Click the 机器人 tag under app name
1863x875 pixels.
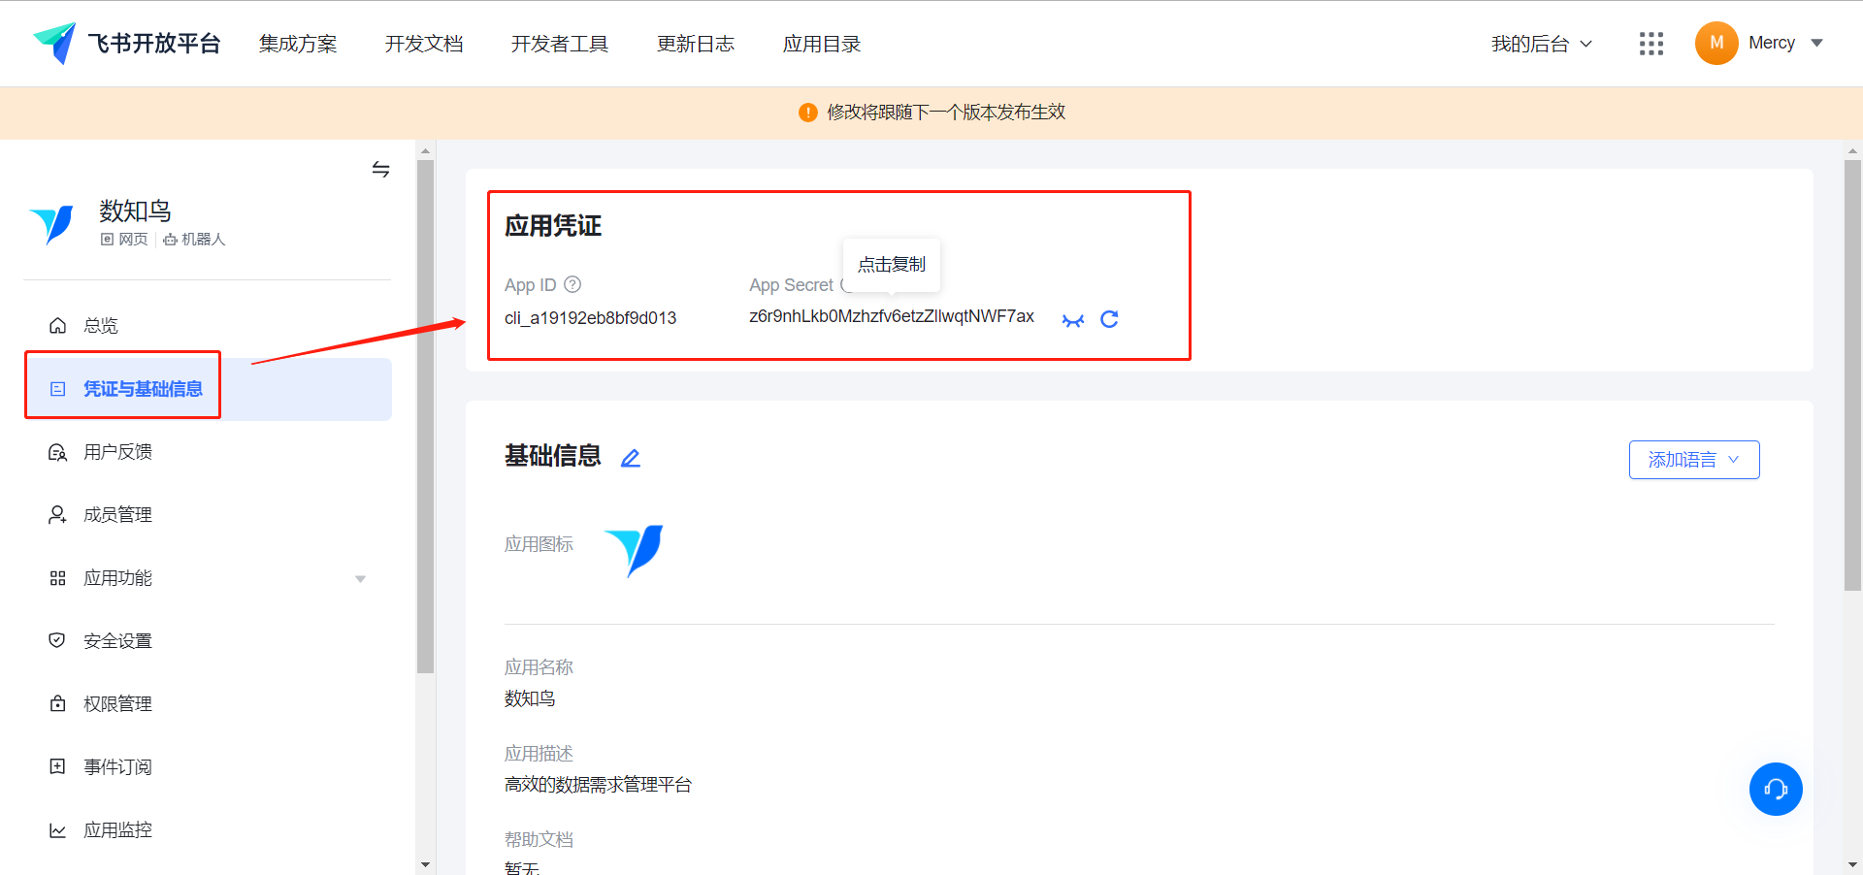[194, 240]
